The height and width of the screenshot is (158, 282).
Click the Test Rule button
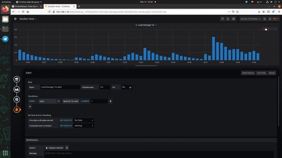[261, 73]
